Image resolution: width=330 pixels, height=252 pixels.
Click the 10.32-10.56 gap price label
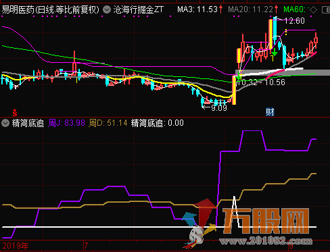click(261, 82)
